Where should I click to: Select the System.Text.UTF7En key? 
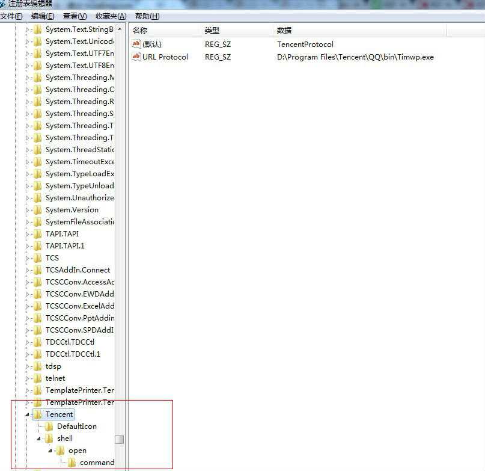[80, 54]
